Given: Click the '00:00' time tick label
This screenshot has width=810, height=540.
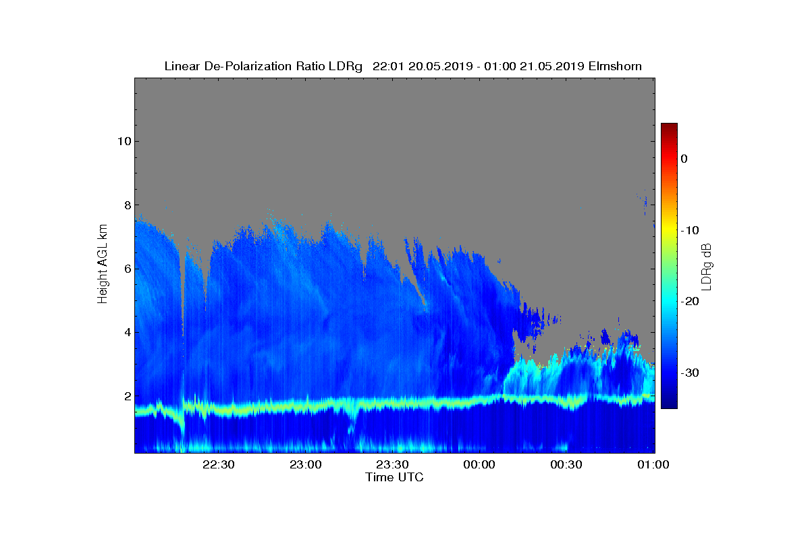Looking at the screenshot, I should pyautogui.click(x=480, y=464).
